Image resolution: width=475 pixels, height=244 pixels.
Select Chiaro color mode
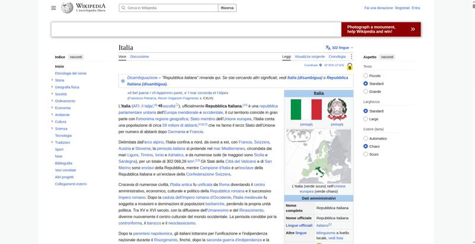366,146
